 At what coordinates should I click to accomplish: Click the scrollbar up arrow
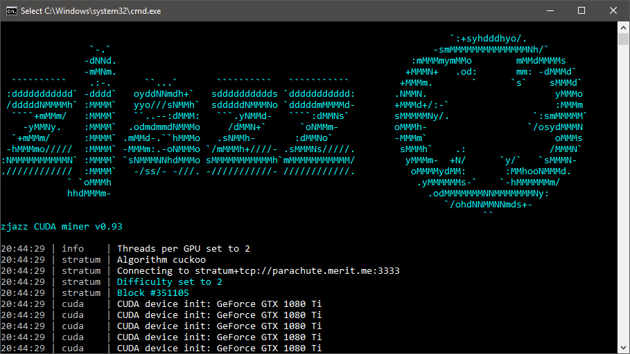click(623, 28)
